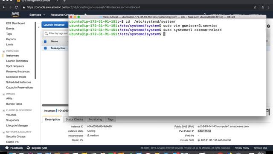Click the sidebar vertical scrollbar
Screen dimensions: 273x154
pos(35,50)
